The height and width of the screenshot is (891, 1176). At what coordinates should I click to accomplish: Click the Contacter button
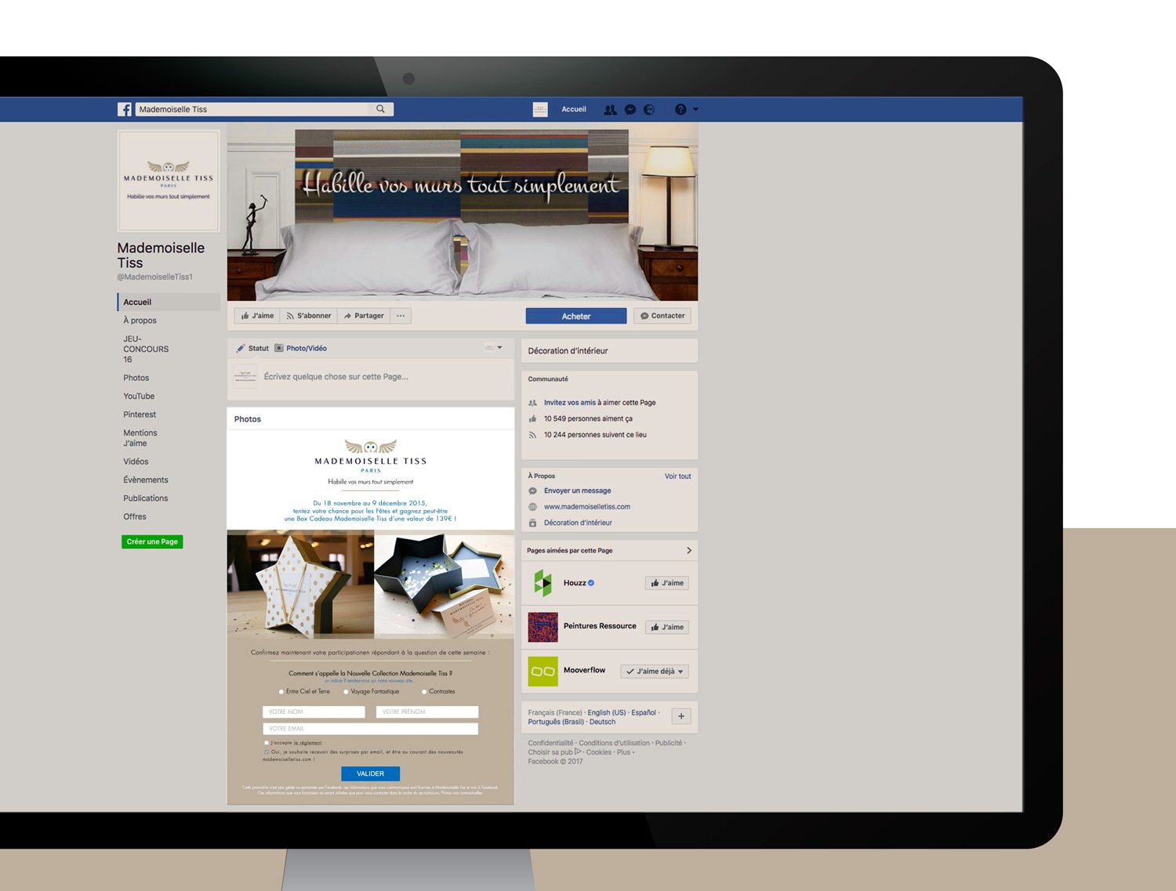point(662,316)
